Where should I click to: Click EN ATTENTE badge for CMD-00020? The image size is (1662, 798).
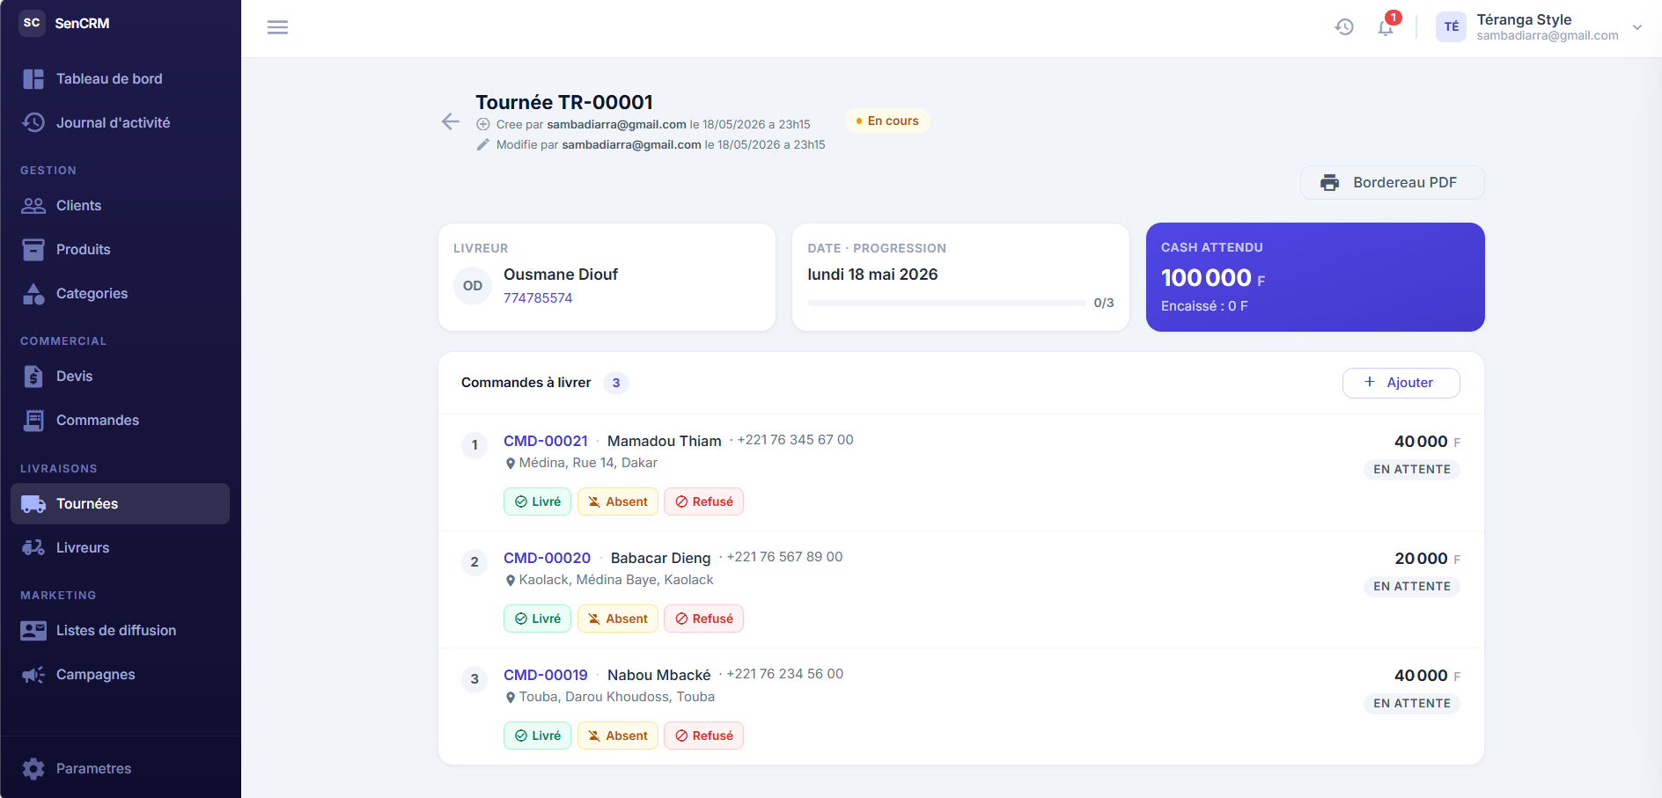1411,586
